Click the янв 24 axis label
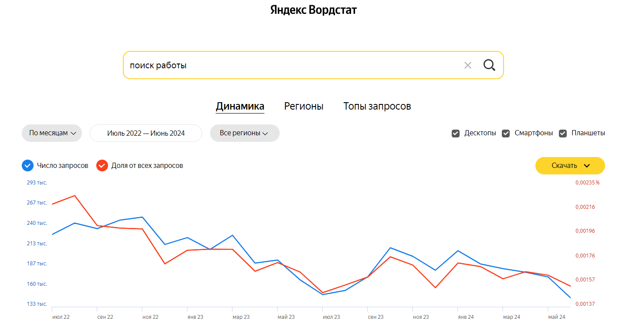The width and height of the screenshot is (636, 331). pyautogui.click(x=466, y=317)
